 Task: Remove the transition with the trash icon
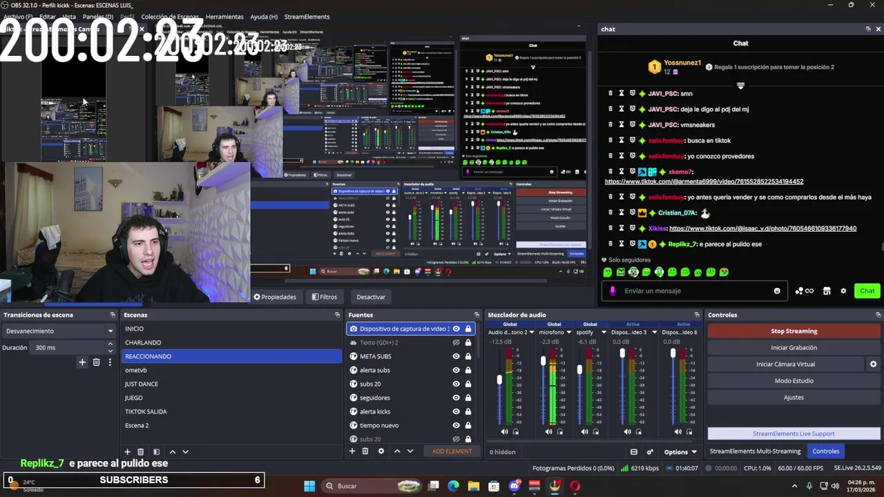click(x=96, y=362)
